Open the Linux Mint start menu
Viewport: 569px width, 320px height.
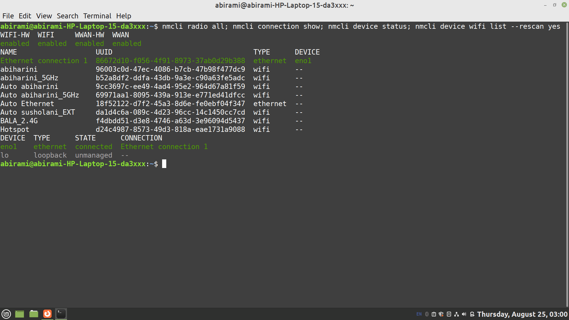click(x=6, y=314)
